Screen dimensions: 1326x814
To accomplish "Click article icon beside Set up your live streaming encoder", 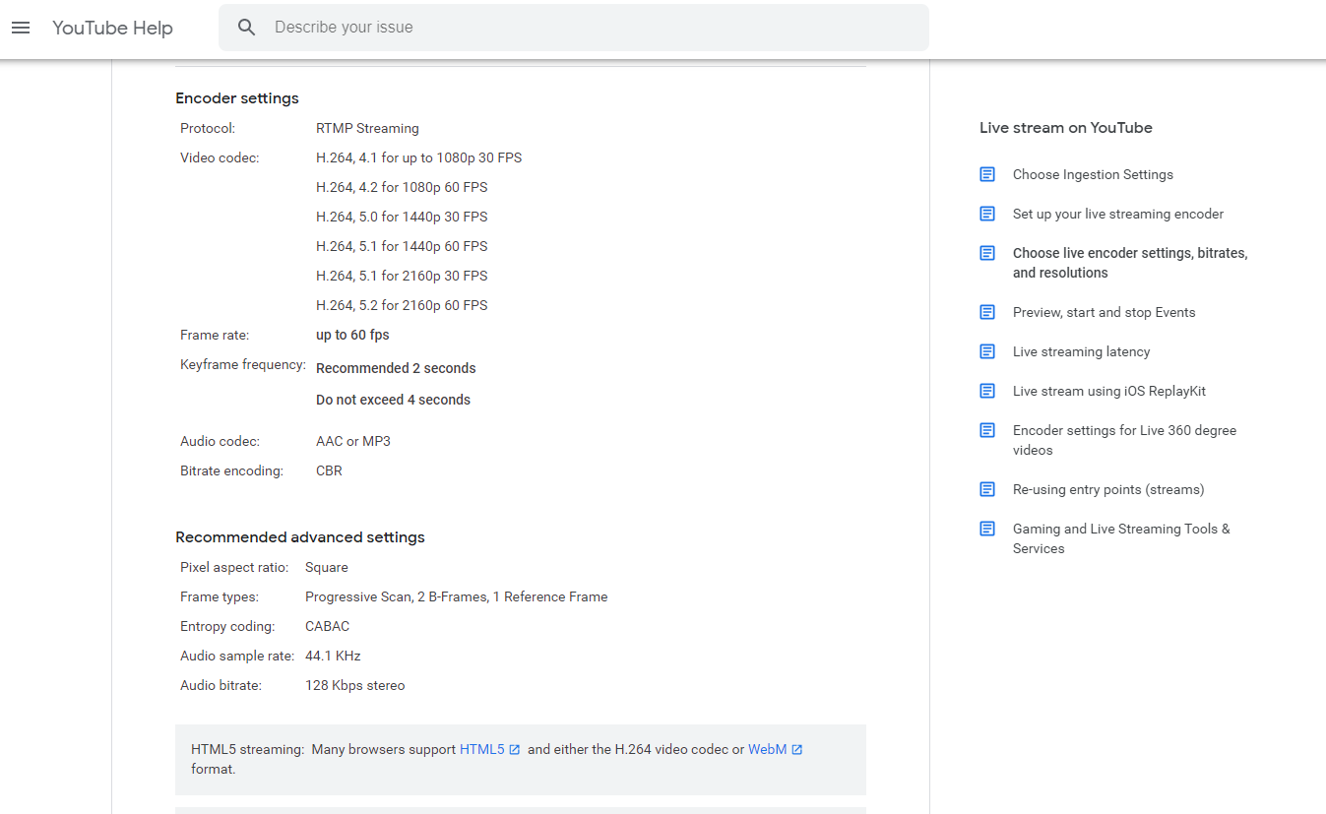I will click(x=987, y=214).
